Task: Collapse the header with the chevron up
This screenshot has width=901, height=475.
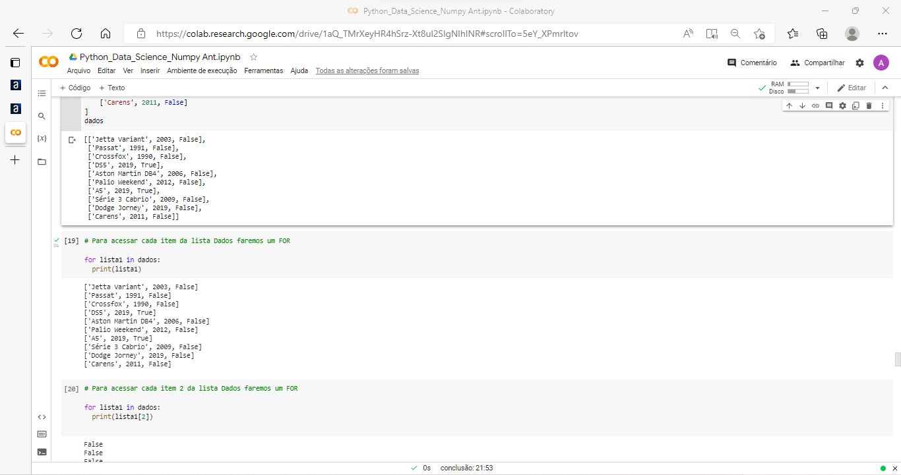Action: pyautogui.click(x=885, y=88)
